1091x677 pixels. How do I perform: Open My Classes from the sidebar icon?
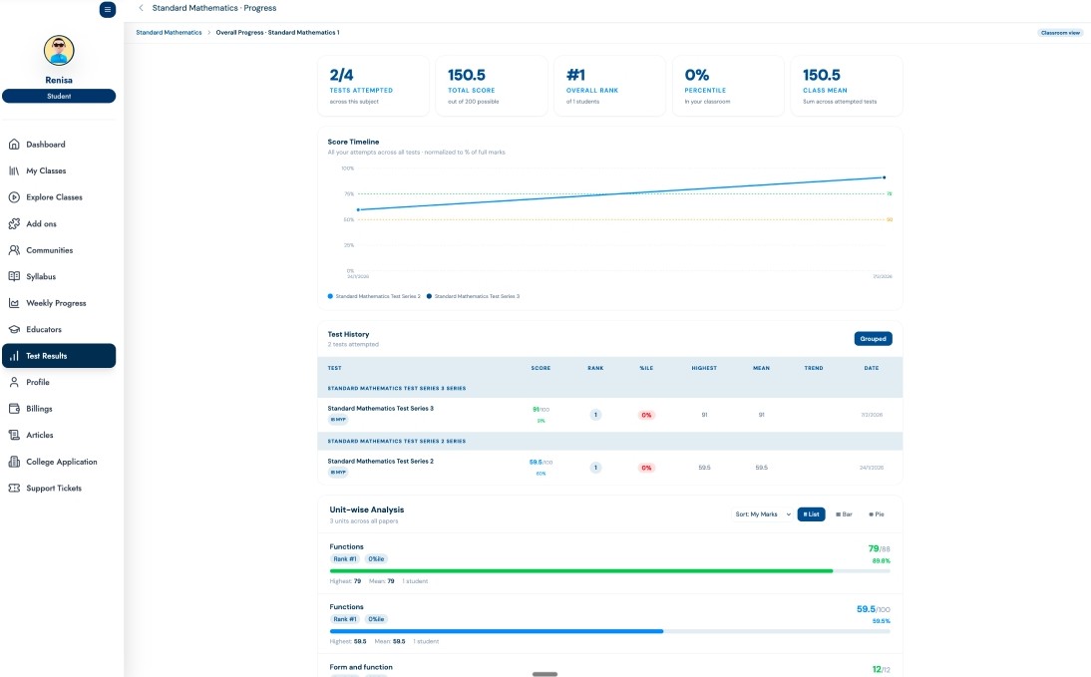[14, 170]
